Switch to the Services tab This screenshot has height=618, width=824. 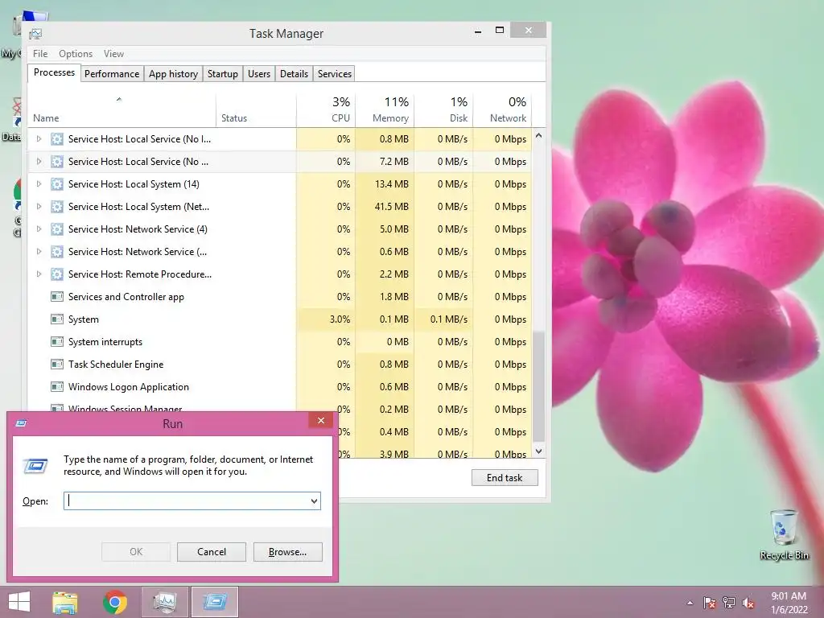[334, 73]
